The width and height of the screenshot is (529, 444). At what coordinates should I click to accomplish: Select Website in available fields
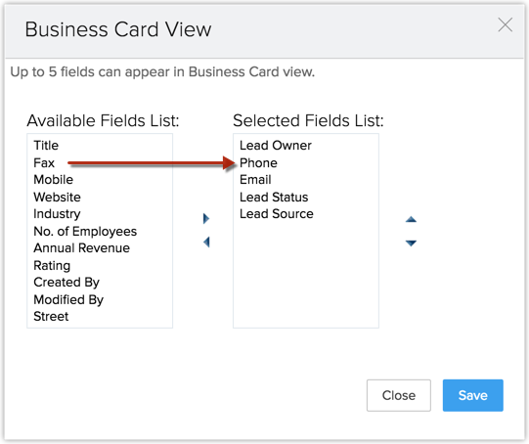click(57, 197)
